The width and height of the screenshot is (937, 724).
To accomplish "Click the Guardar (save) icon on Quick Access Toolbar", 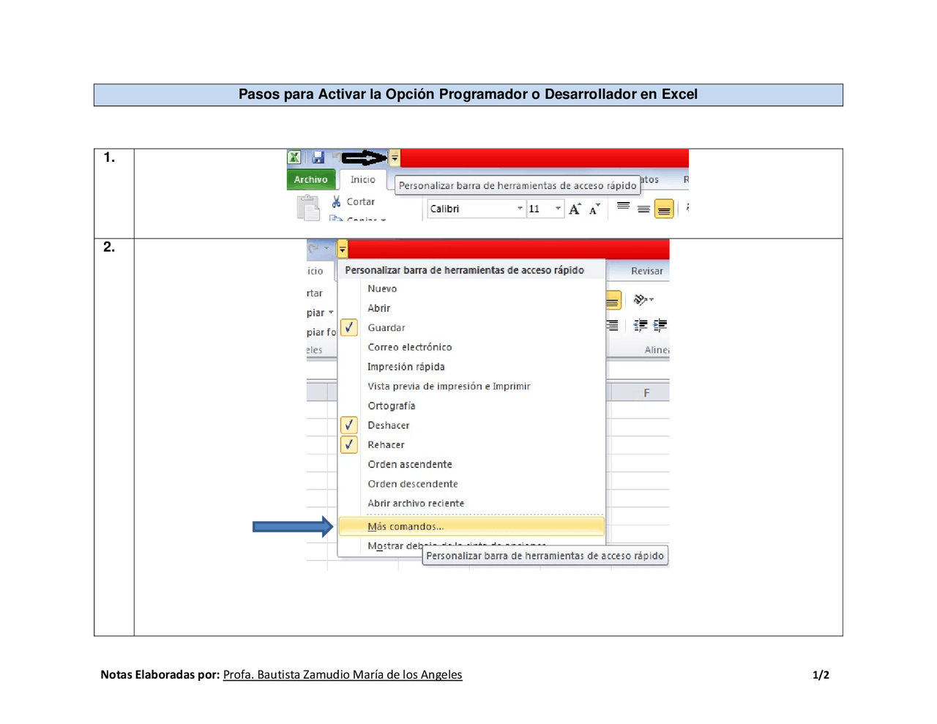I will pyautogui.click(x=317, y=157).
